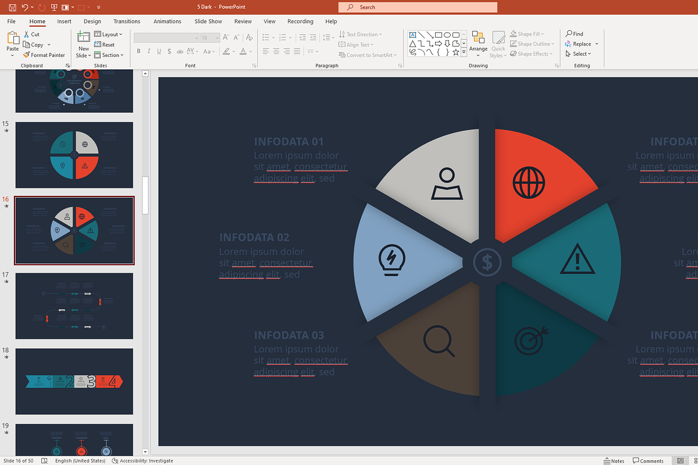This screenshot has height=465, width=698.
Task: Click the Save icon in the title bar
Action: tap(12, 8)
